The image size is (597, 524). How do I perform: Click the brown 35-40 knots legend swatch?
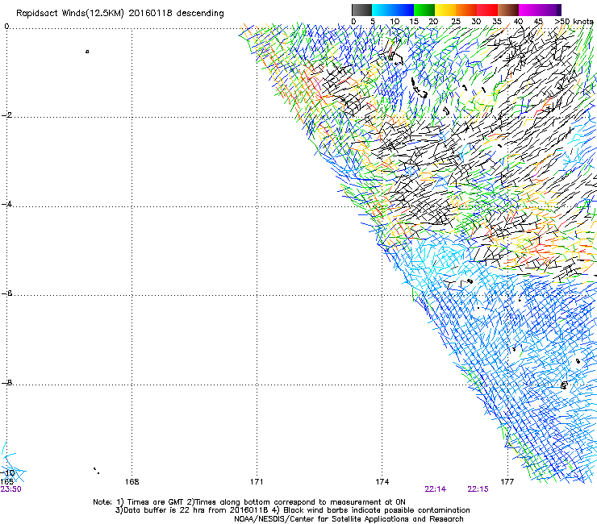click(508, 10)
